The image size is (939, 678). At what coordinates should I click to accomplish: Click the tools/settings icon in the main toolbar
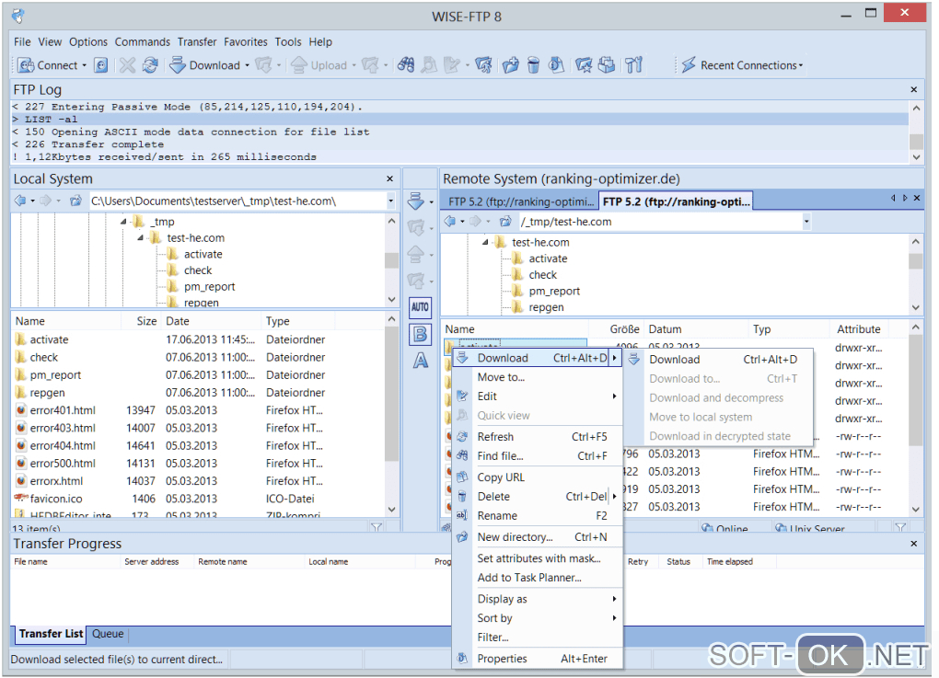(633, 64)
